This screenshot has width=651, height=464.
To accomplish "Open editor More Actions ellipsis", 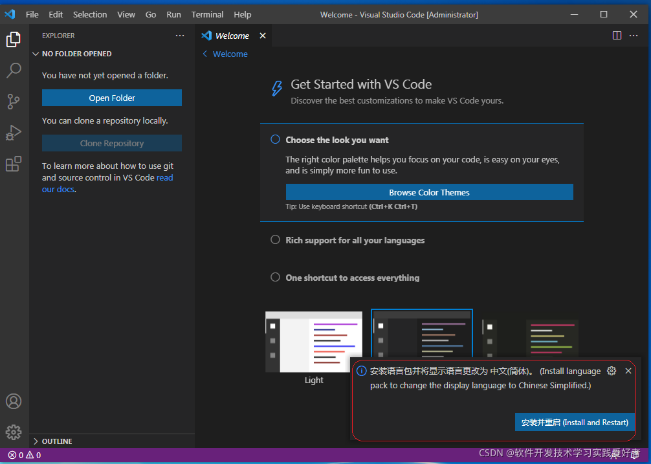I will pyautogui.click(x=634, y=36).
